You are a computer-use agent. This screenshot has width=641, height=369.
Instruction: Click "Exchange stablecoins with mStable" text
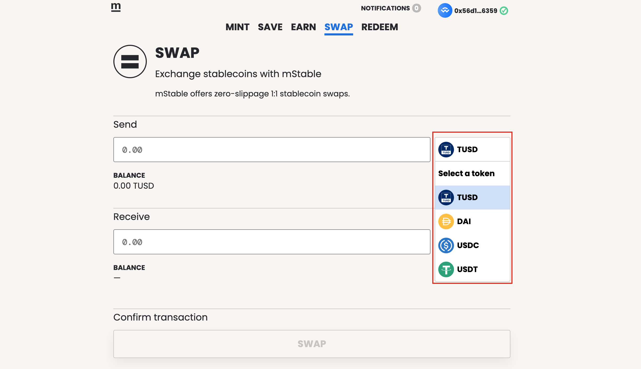[x=238, y=74]
